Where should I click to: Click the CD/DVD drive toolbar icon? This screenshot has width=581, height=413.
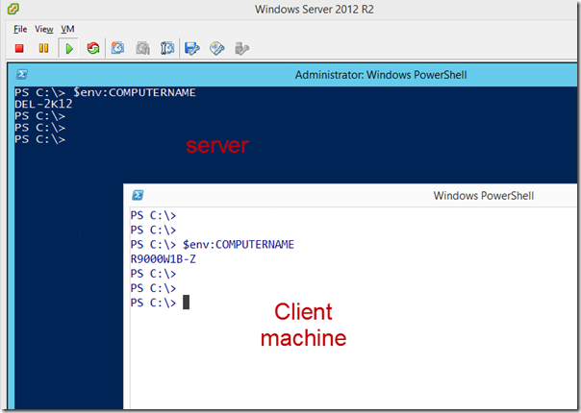[216, 48]
